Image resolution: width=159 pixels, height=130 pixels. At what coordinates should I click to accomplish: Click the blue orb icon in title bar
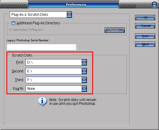tap(154, 4)
